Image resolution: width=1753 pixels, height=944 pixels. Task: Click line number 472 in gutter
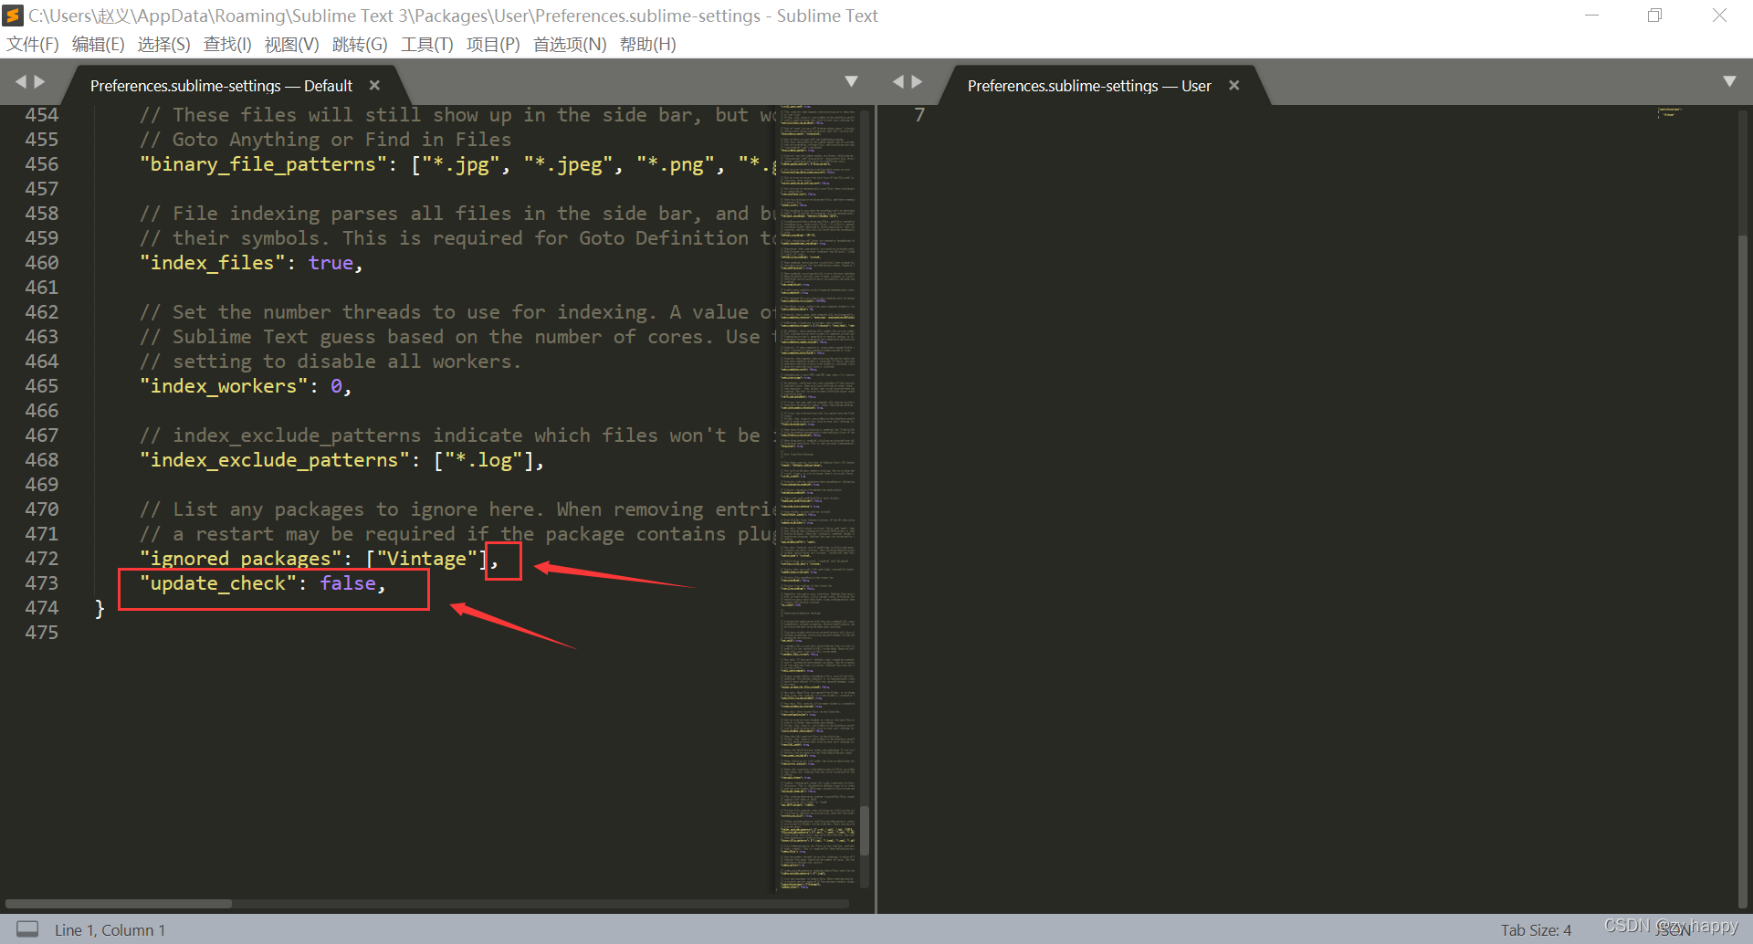(41, 559)
